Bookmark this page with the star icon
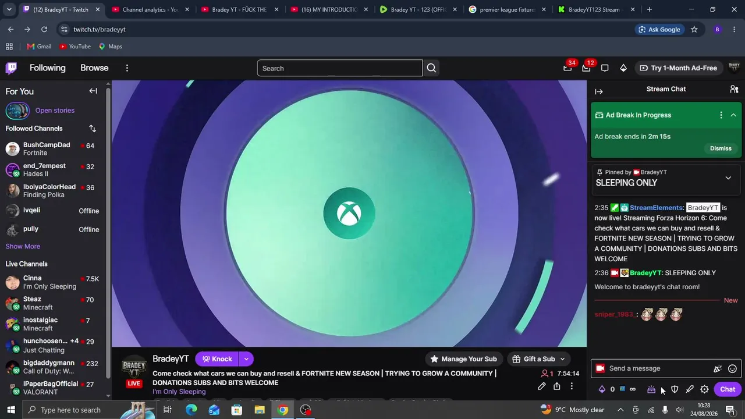Image resolution: width=745 pixels, height=419 pixels. [694, 30]
